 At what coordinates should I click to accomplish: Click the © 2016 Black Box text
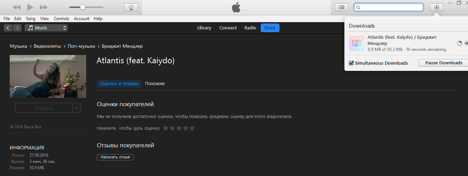point(26,127)
